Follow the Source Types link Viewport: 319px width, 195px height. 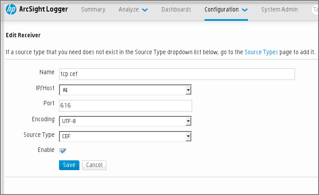(261, 52)
